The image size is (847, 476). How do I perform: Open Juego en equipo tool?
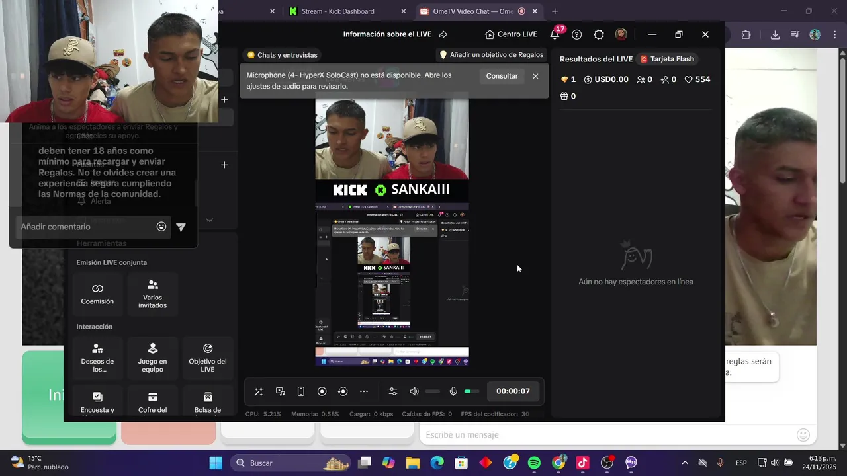(153, 358)
